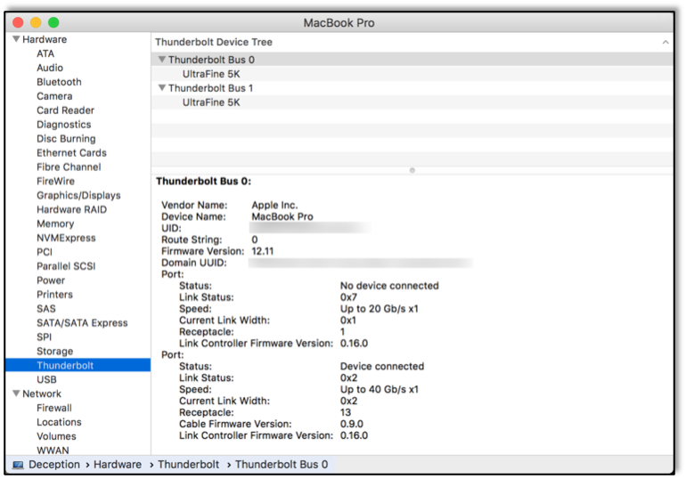Click the green zoom window button
Image resolution: width=686 pixels, height=479 pixels.
click(53, 22)
